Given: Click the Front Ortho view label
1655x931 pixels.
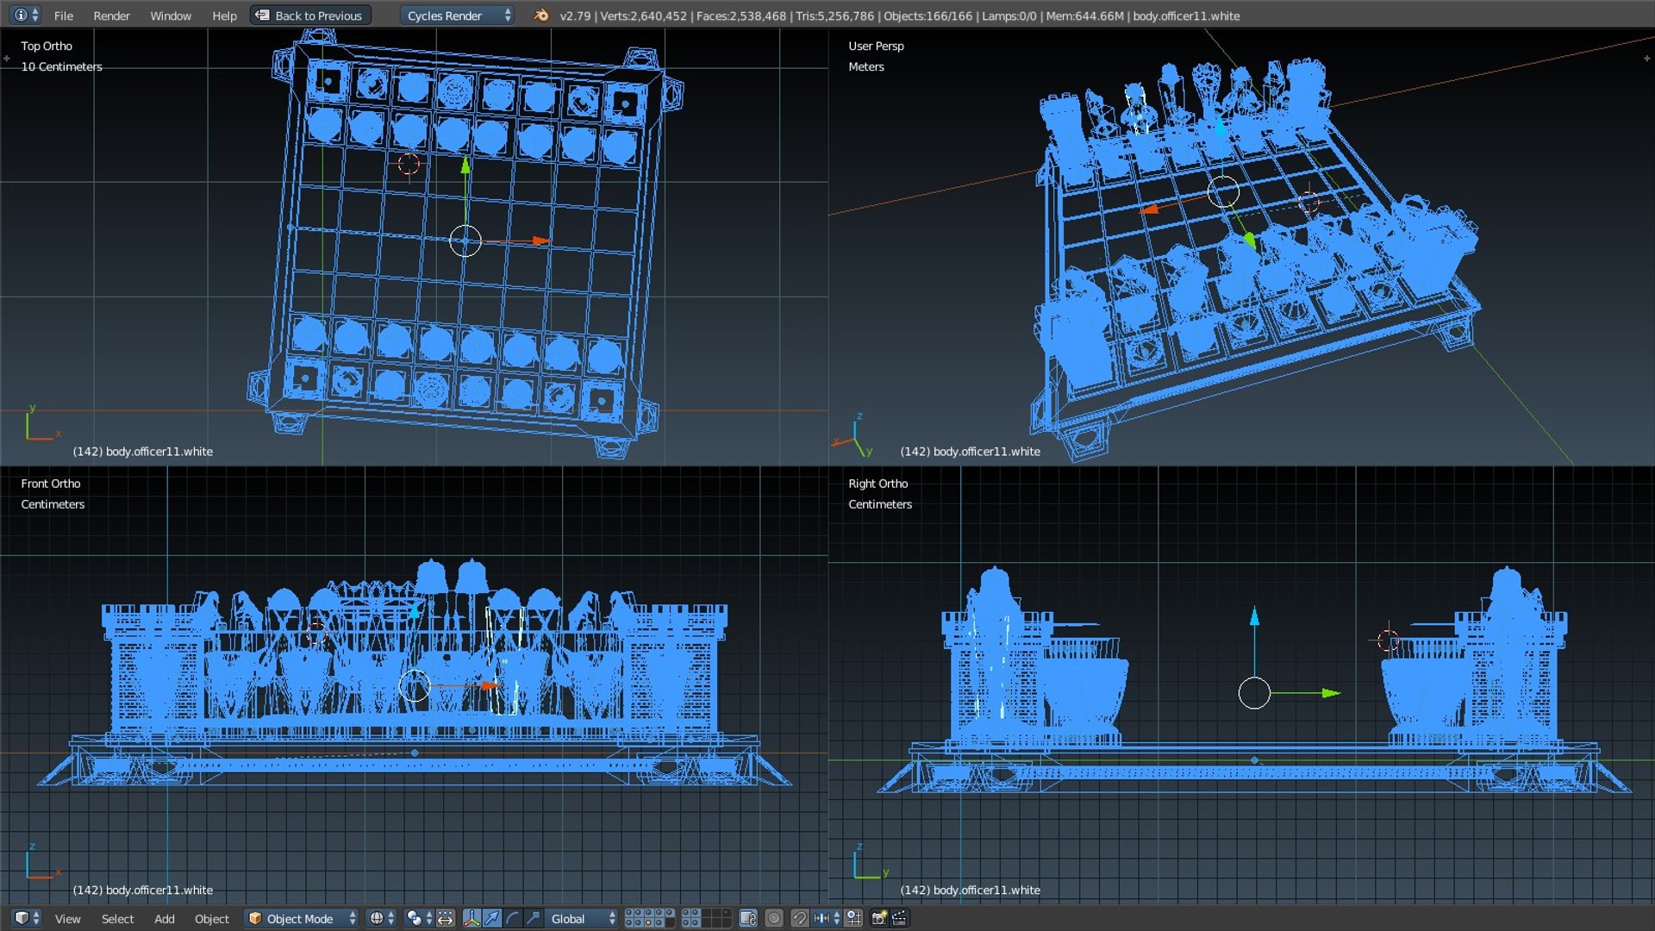Looking at the screenshot, I should 51,484.
